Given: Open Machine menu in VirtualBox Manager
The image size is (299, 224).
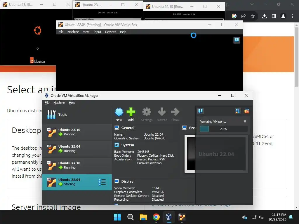Looking at the screenshot, I should pyautogui.click(x=59, y=103).
